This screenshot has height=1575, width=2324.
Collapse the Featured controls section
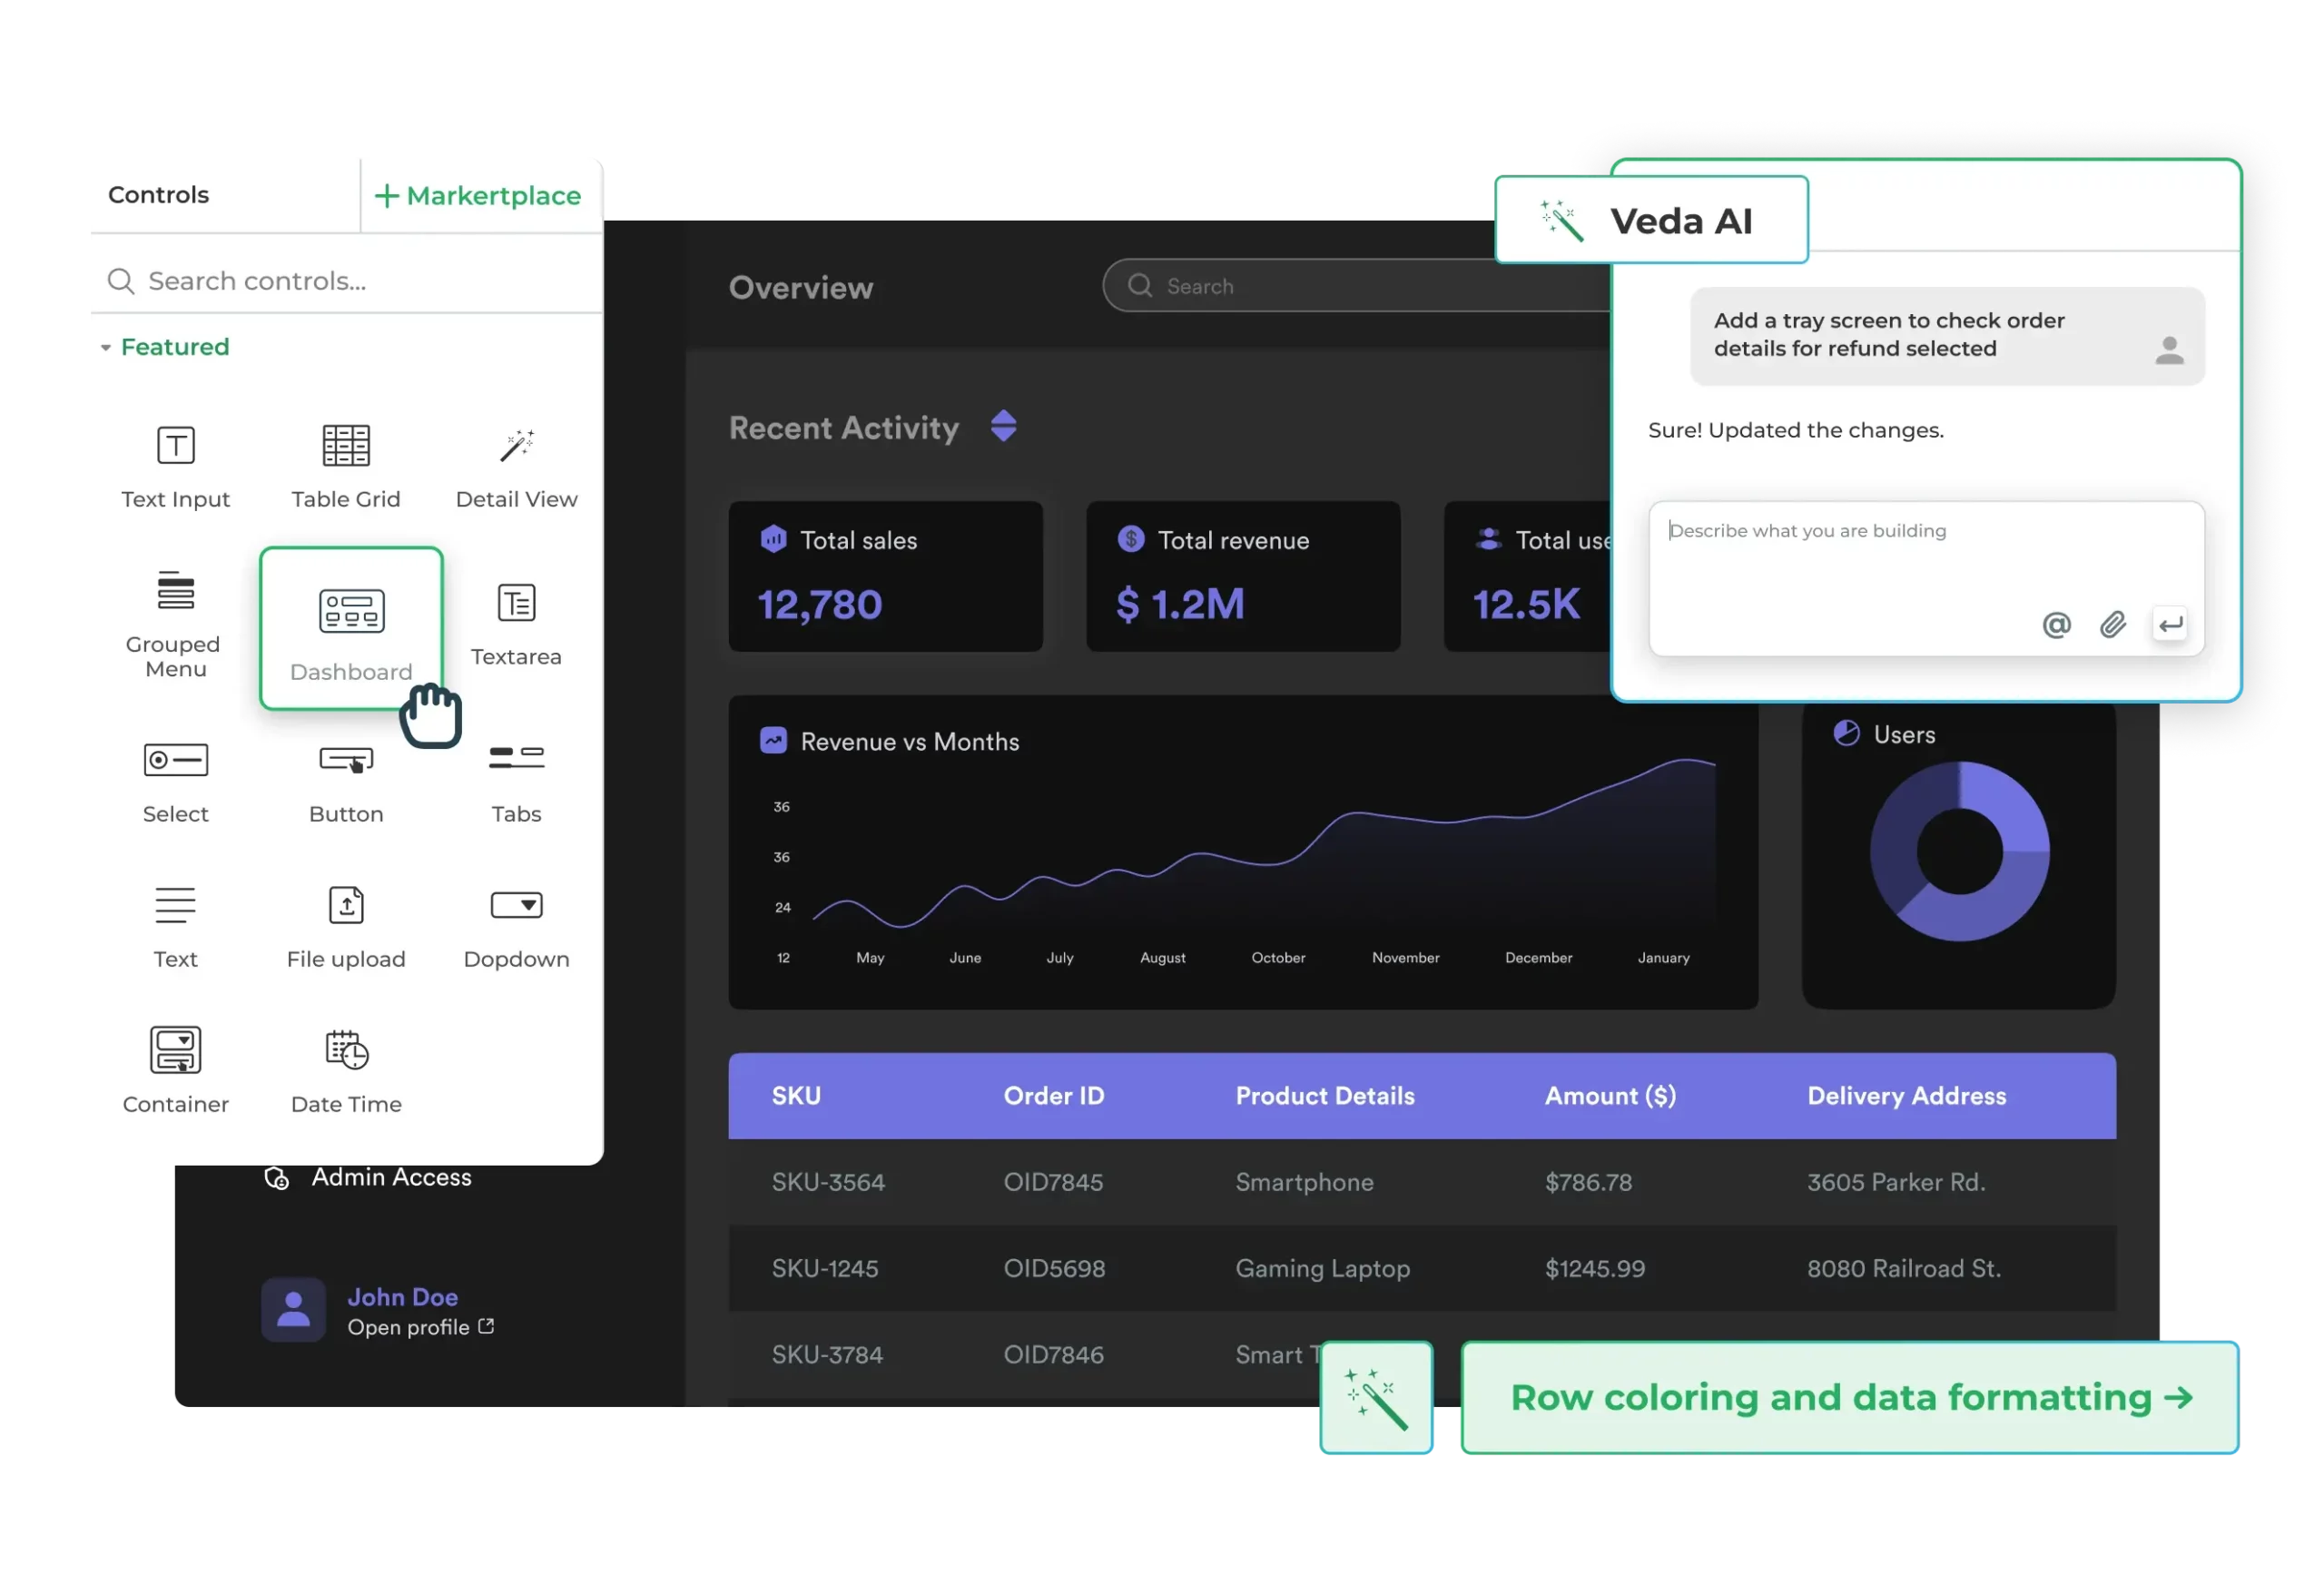107,347
